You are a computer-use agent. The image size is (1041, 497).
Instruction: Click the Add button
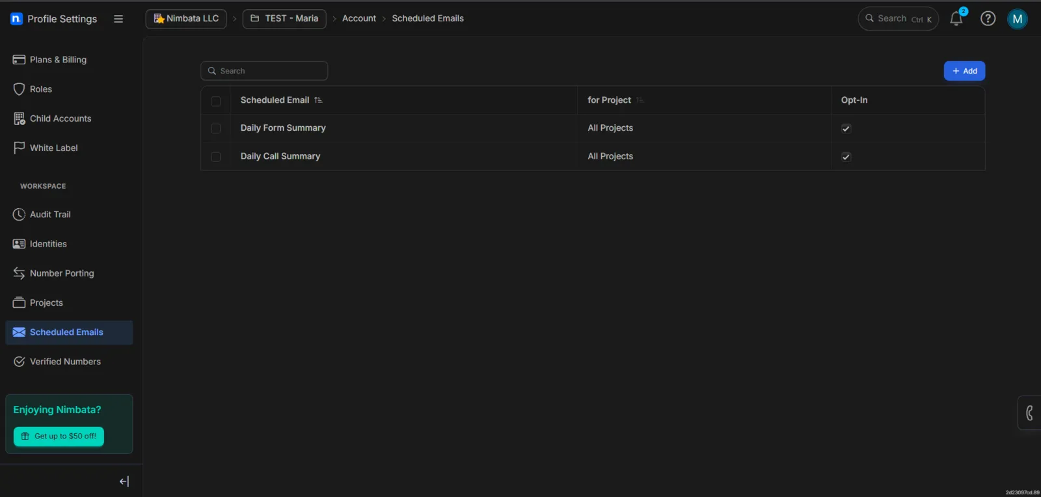point(964,71)
